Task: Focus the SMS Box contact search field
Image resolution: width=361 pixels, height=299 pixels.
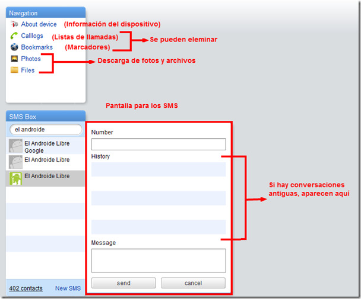Action: 46,129
